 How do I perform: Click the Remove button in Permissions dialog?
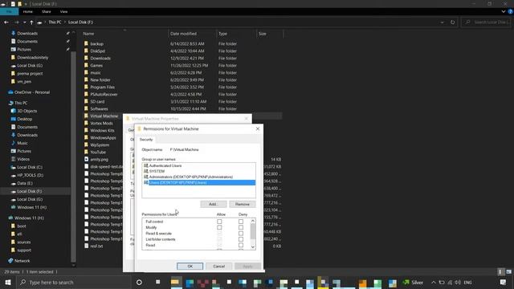point(243,204)
